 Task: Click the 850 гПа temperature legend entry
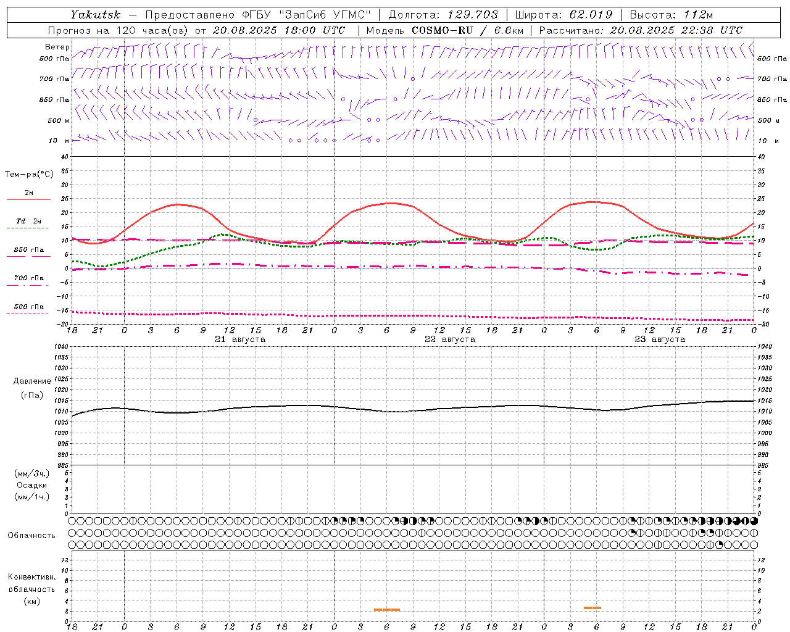tap(28, 252)
